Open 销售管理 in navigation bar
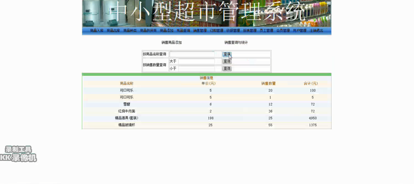414x184 pixels. [x=200, y=31]
